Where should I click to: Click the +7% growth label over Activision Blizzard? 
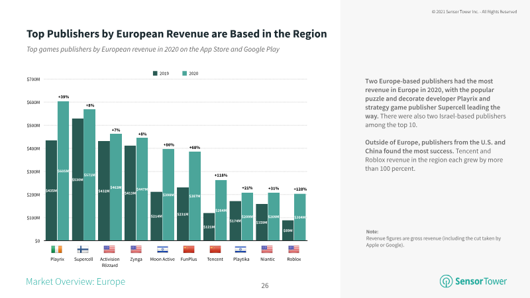(116, 130)
